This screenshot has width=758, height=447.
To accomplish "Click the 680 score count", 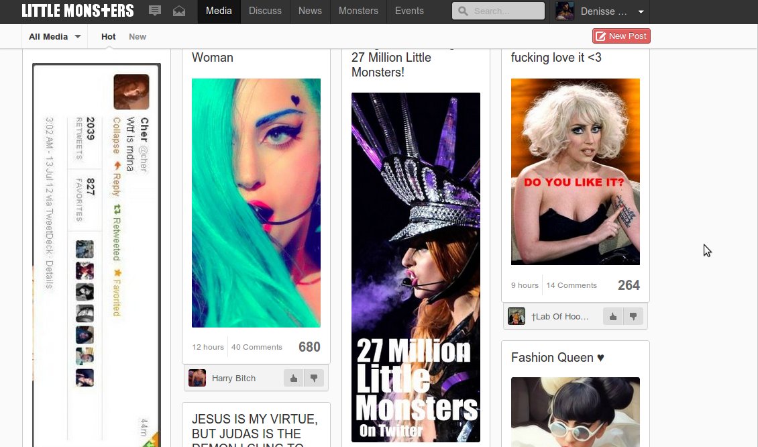I will (309, 347).
